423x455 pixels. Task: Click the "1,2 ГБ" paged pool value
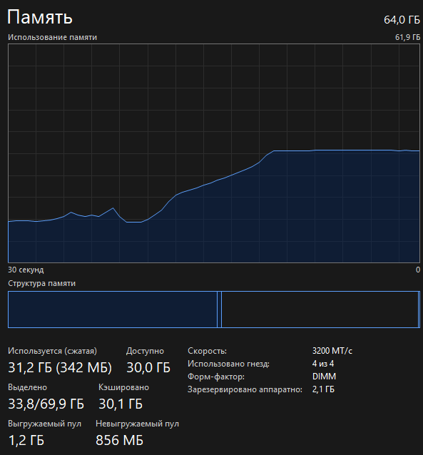pyautogui.click(x=26, y=440)
